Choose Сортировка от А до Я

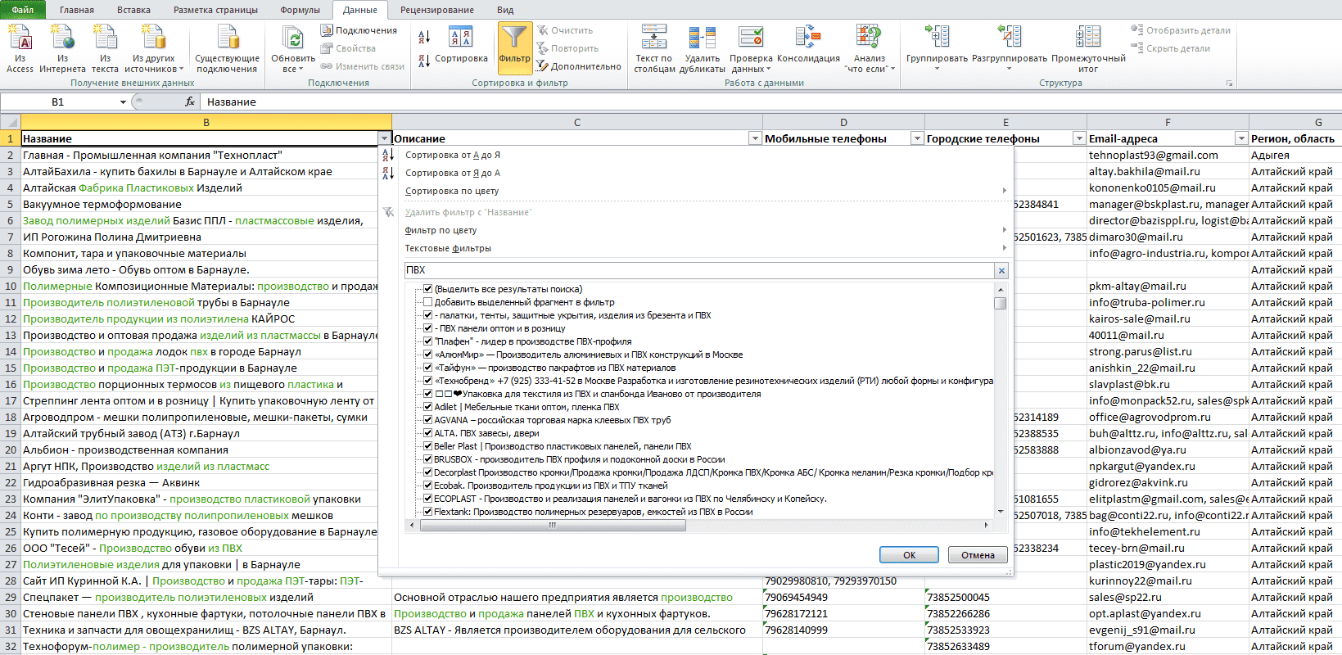point(452,155)
